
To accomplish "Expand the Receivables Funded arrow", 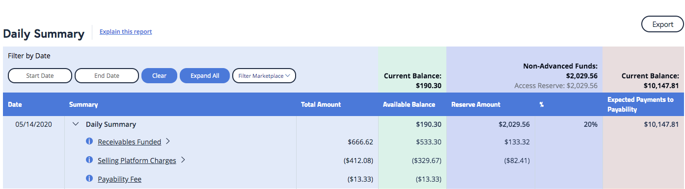I will point(167,142).
